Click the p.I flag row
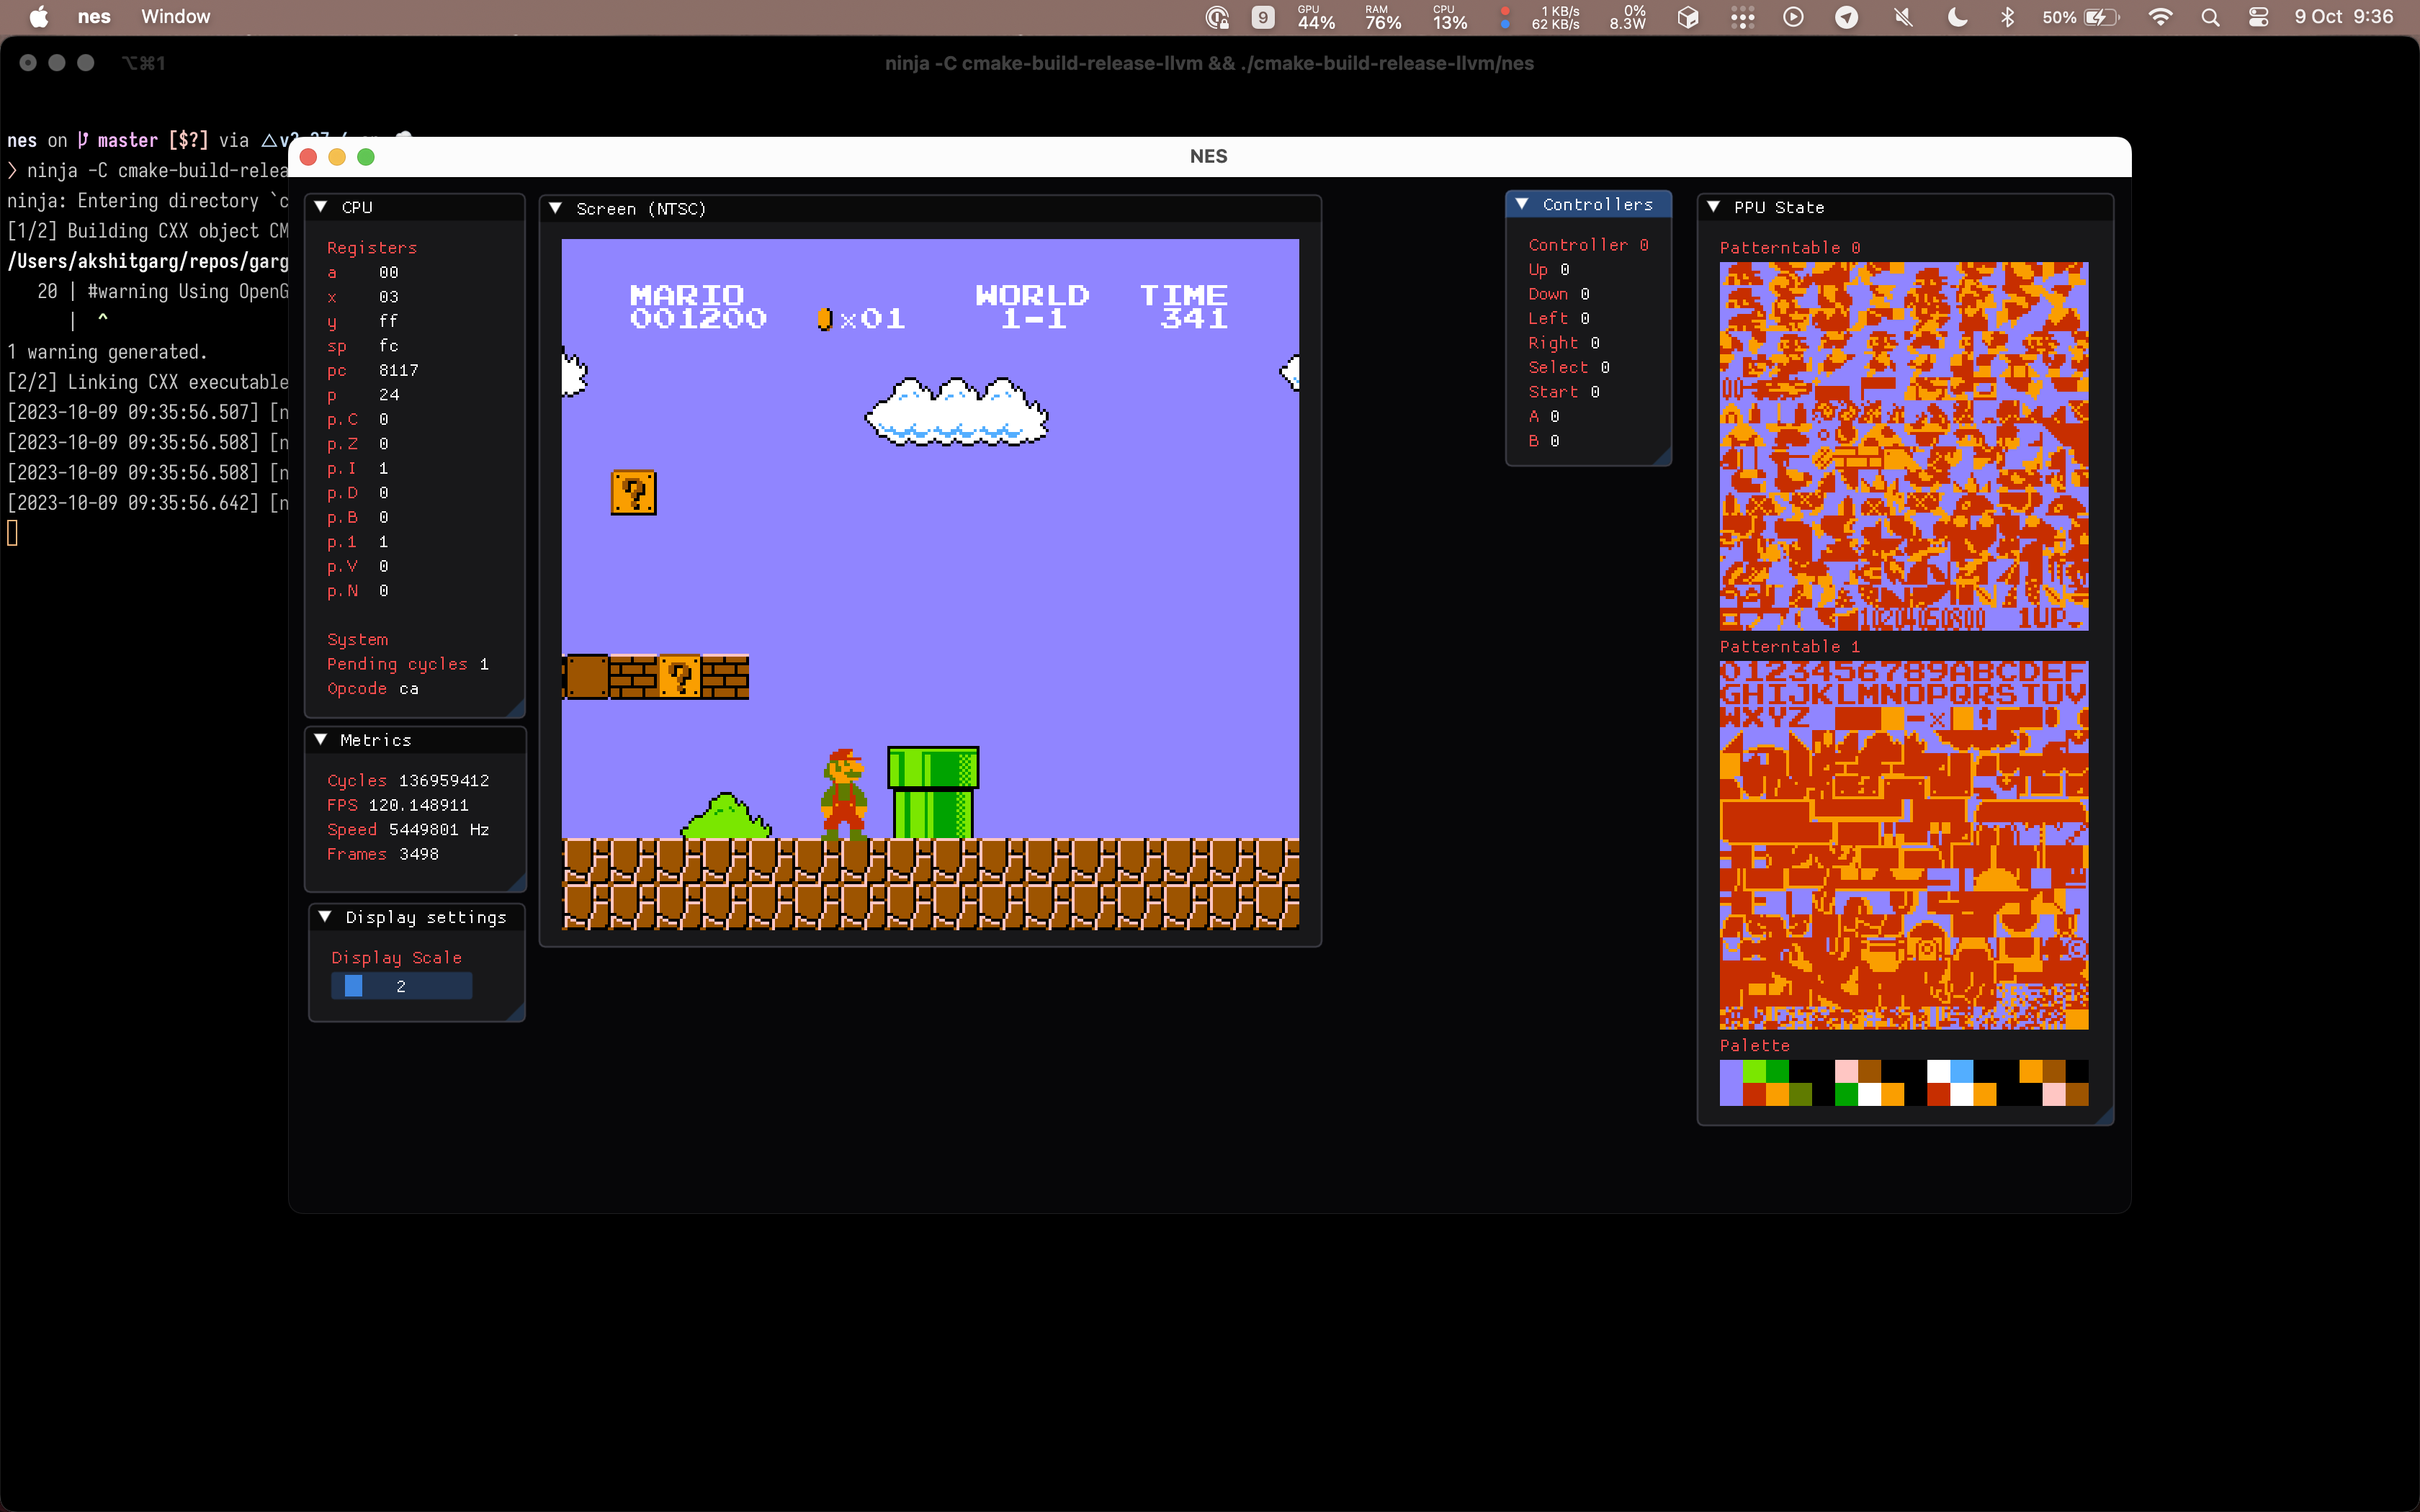Viewport: 2420px width, 1512px height. (358, 468)
